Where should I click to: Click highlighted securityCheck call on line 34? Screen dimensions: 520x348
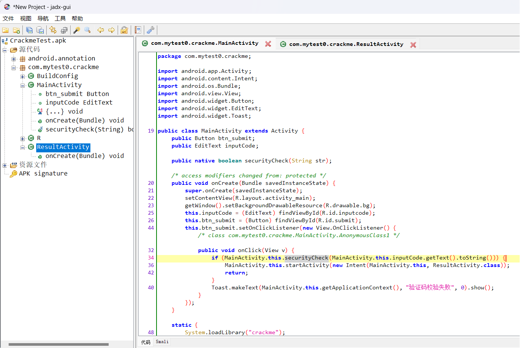(306, 258)
